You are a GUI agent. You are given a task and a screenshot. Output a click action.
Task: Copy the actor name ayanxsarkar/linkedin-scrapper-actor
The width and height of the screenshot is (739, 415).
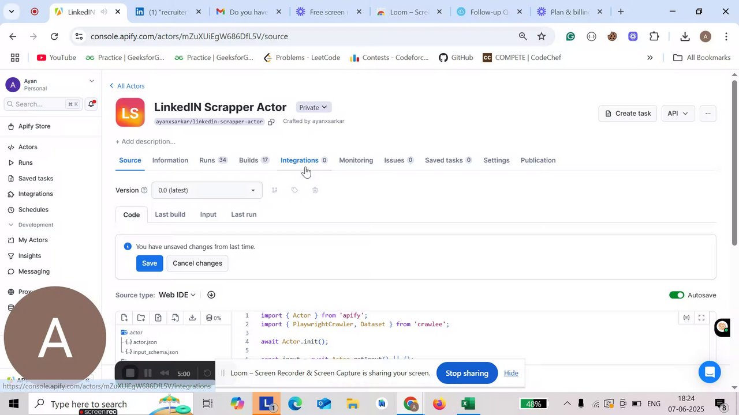point(271,122)
